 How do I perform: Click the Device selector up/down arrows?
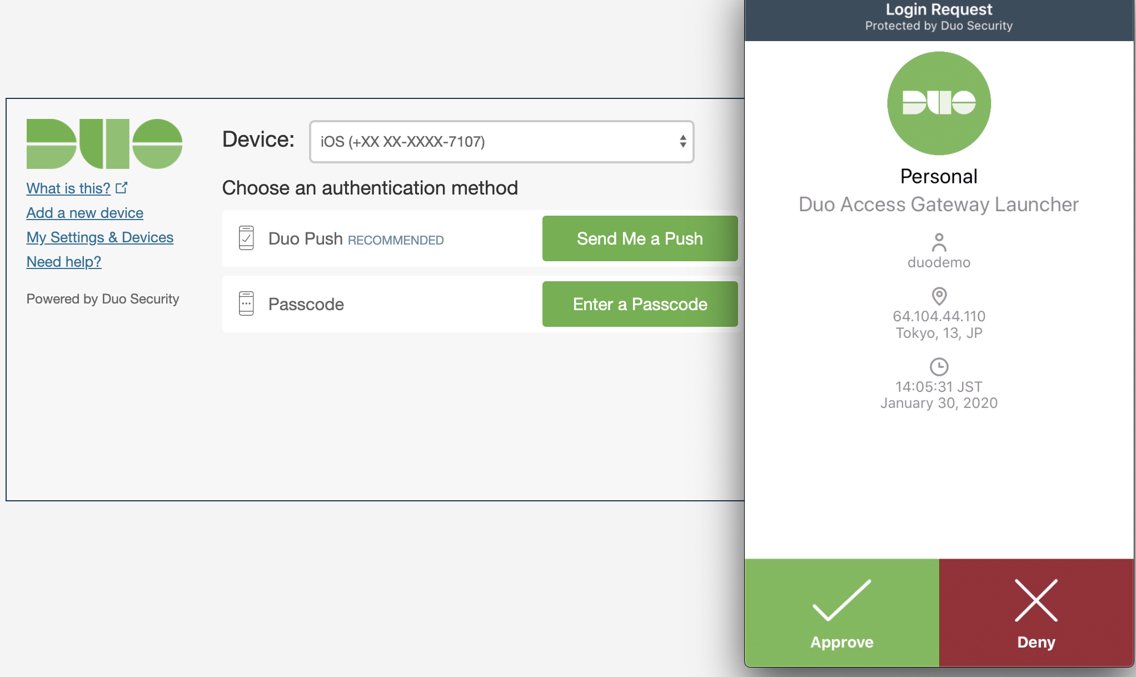(682, 142)
